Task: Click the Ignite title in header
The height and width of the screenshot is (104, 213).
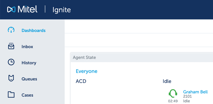Action: 62,10
